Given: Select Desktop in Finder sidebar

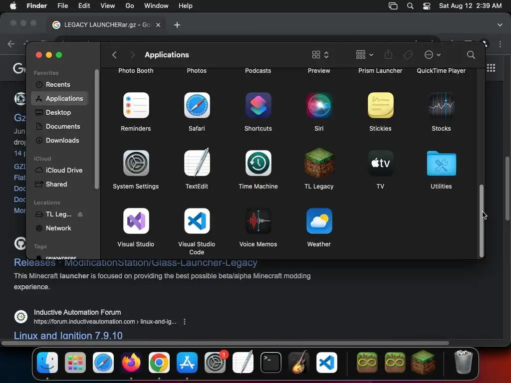Looking at the screenshot, I should (59, 112).
